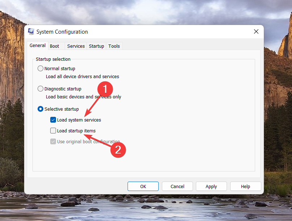This screenshot has height=221, width=292.
Task: Select the Normal startup radio button
Action: click(x=40, y=68)
